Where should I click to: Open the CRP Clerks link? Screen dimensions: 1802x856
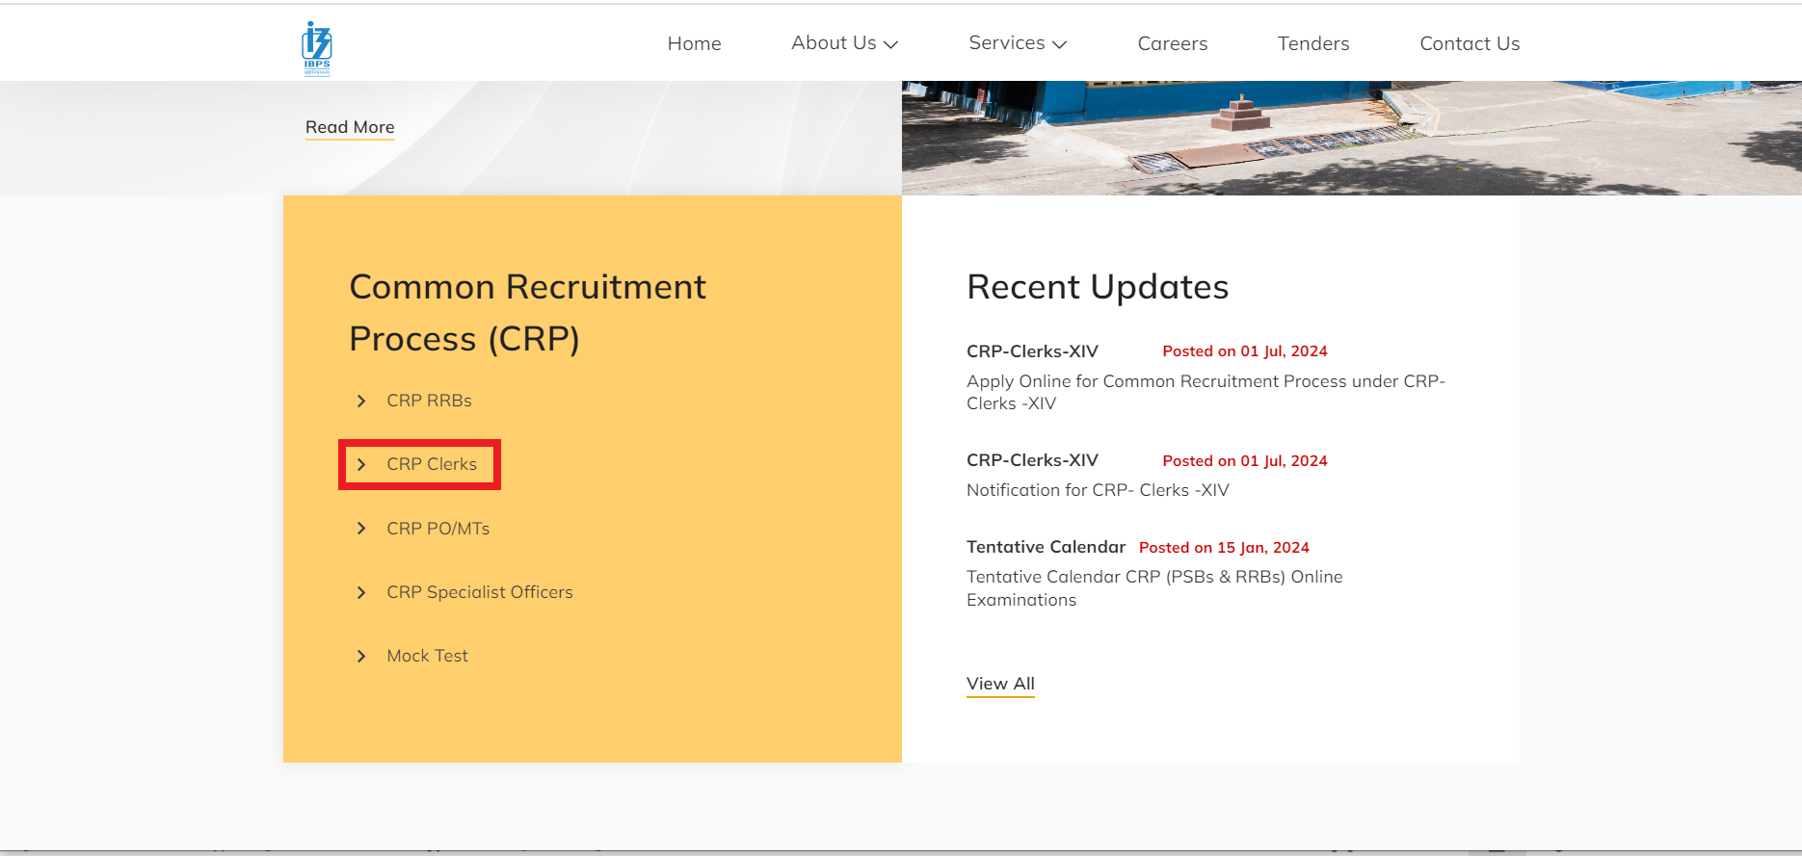pyautogui.click(x=432, y=464)
